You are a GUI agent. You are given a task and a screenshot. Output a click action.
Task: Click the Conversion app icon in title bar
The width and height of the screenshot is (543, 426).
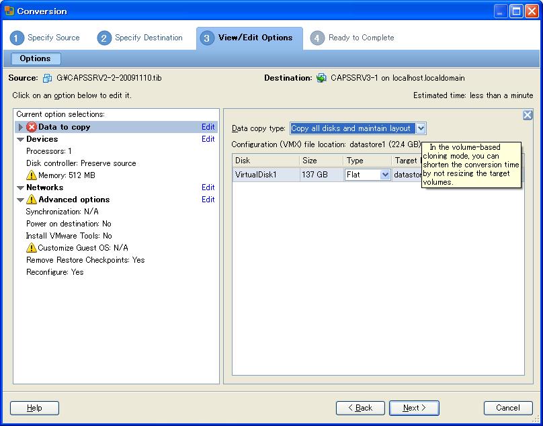pyautogui.click(x=9, y=11)
